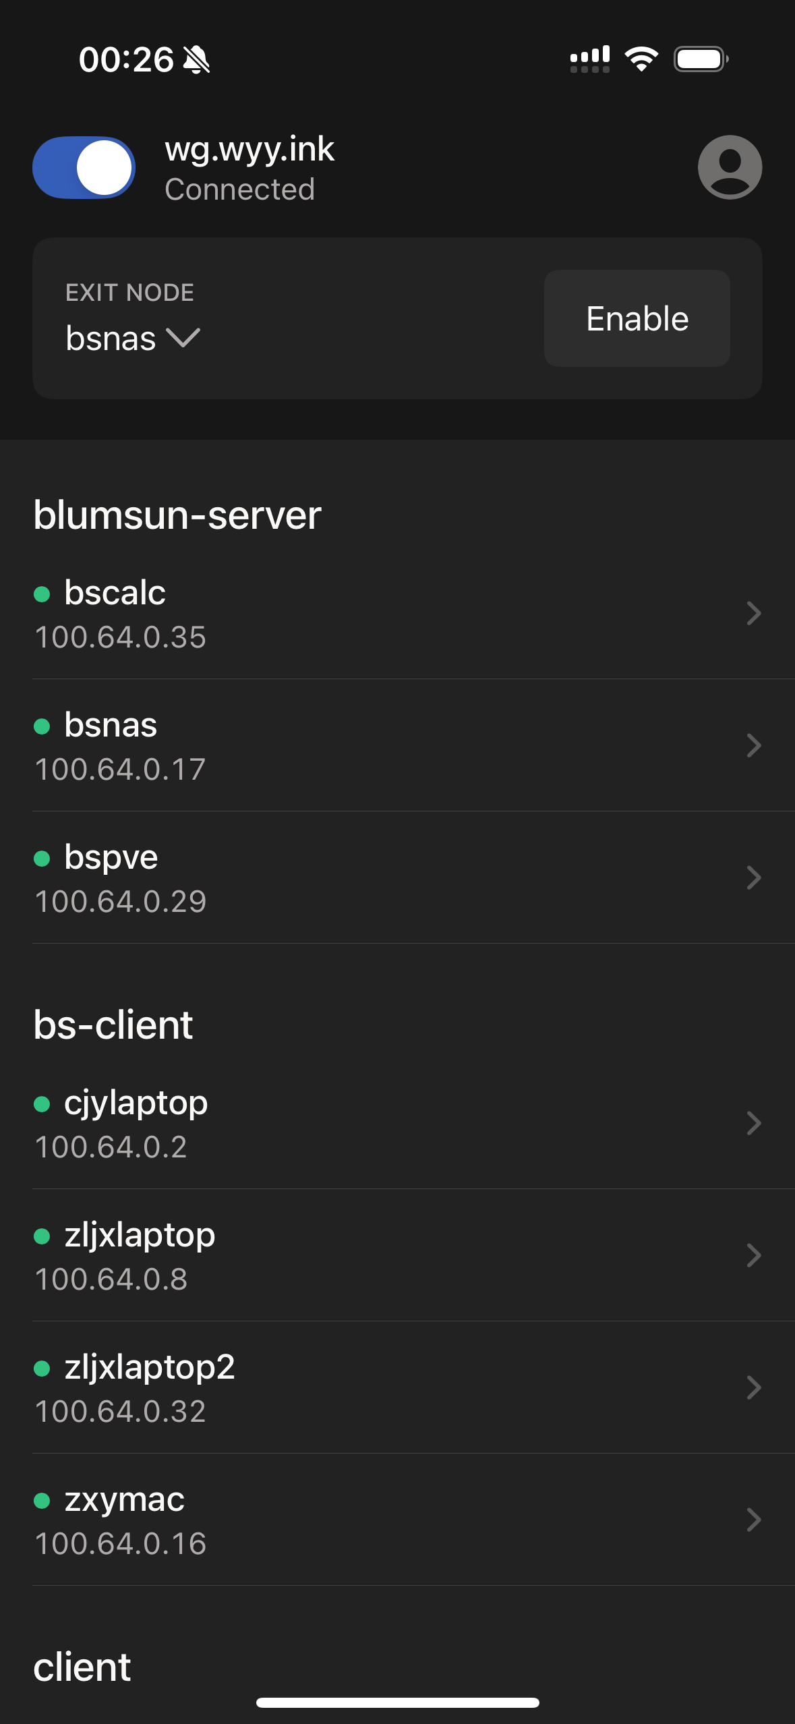Tap the wg.wyy.ink Connected status text
Image resolution: width=795 pixels, height=1724 pixels.
[x=240, y=190]
